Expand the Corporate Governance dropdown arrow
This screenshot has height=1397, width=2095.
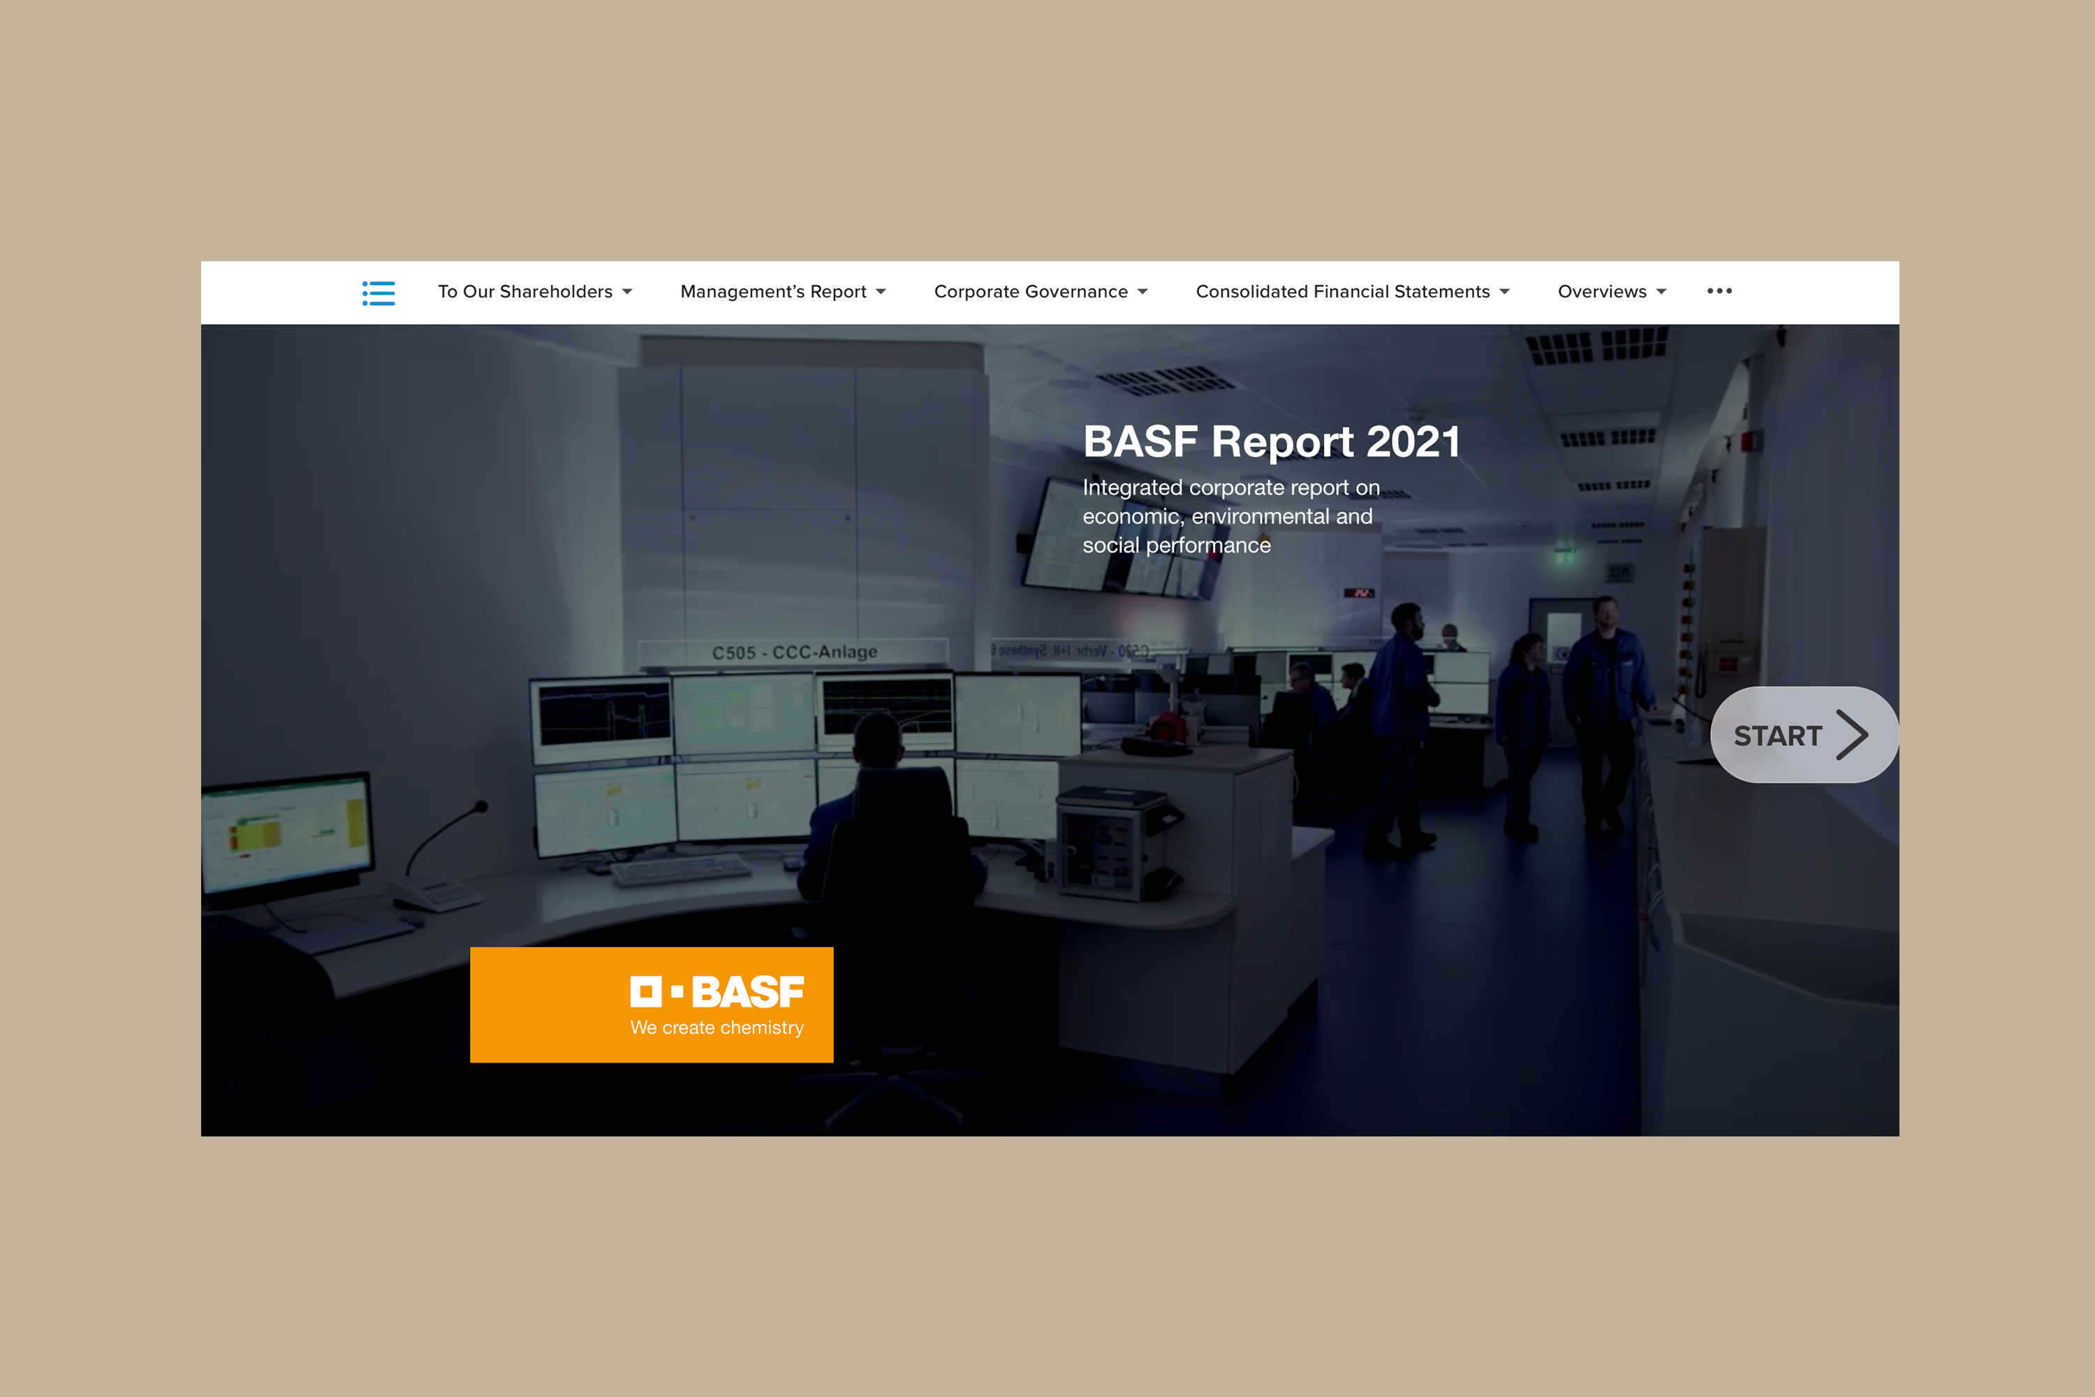pos(1142,292)
